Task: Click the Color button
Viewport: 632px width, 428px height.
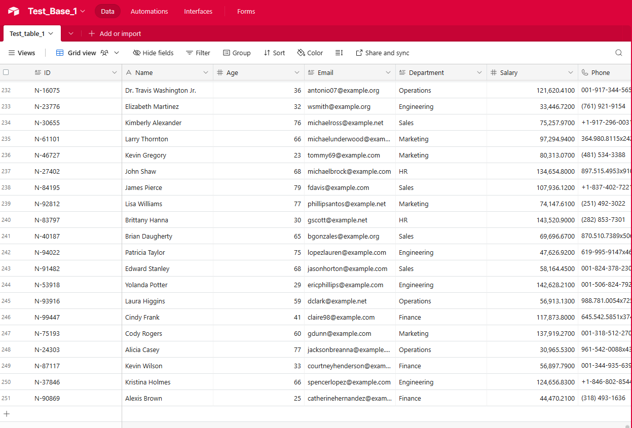Action: [310, 53]
